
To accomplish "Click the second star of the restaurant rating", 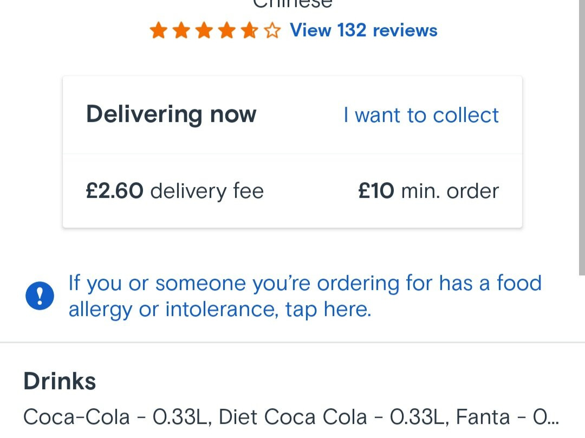I will [181, 30].
